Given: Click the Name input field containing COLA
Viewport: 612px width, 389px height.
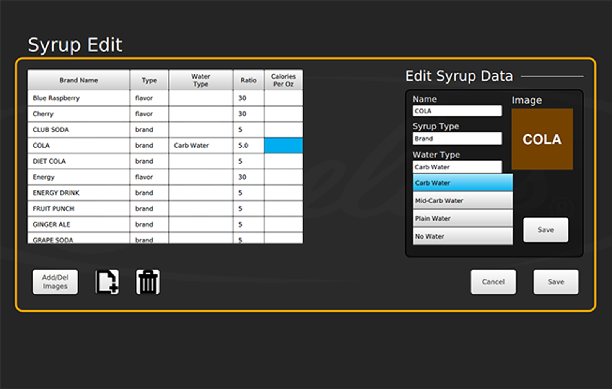Looking at the screenshot, I should pos(457,111).
